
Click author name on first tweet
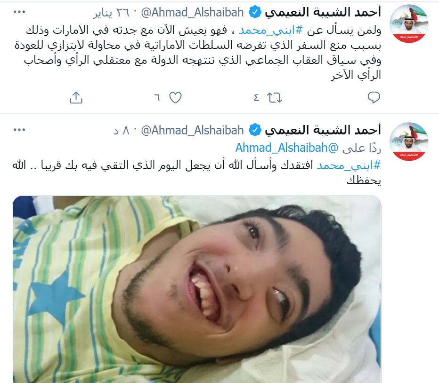click(323, 12)
